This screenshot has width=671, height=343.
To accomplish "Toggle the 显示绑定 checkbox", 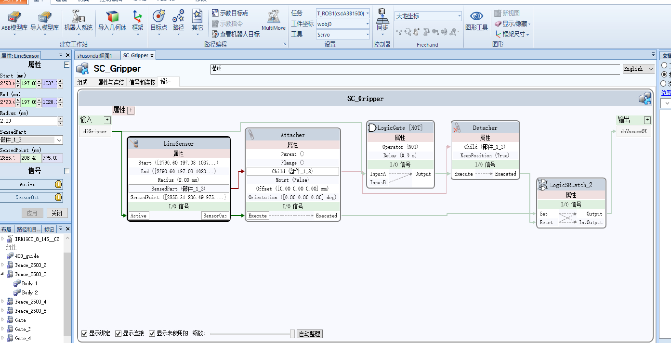I will pyautogui.click(x=85, y=333).
